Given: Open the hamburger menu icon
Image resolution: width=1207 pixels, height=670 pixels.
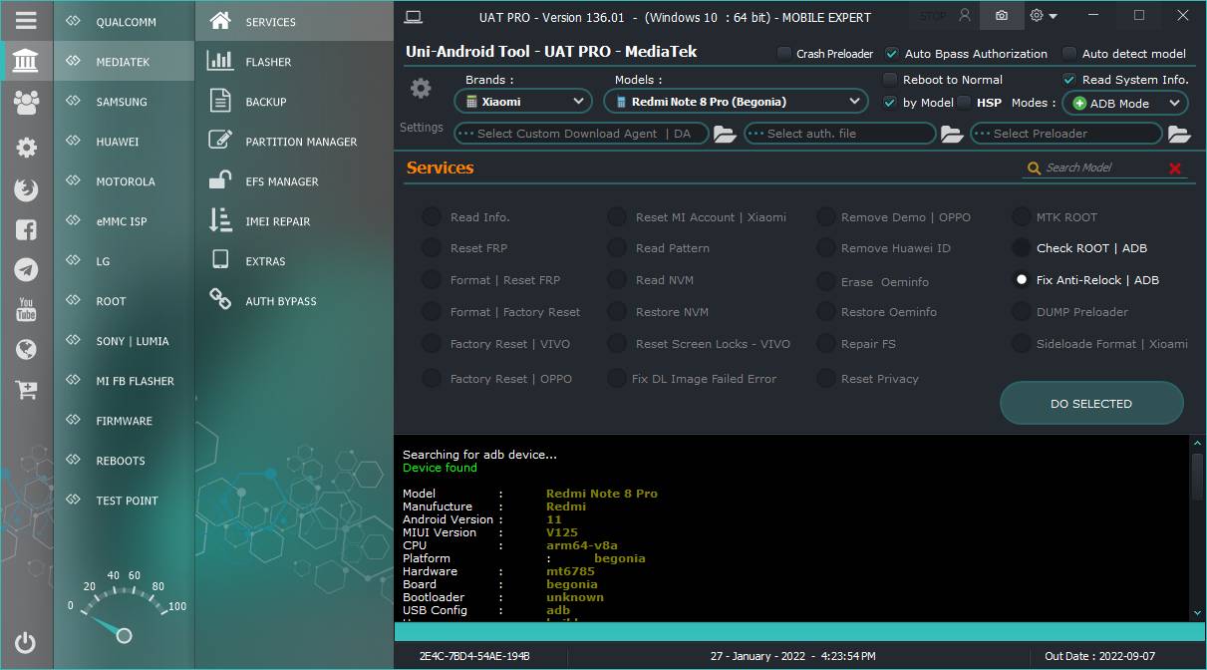Looking at the screenshot, I should 26,20.
